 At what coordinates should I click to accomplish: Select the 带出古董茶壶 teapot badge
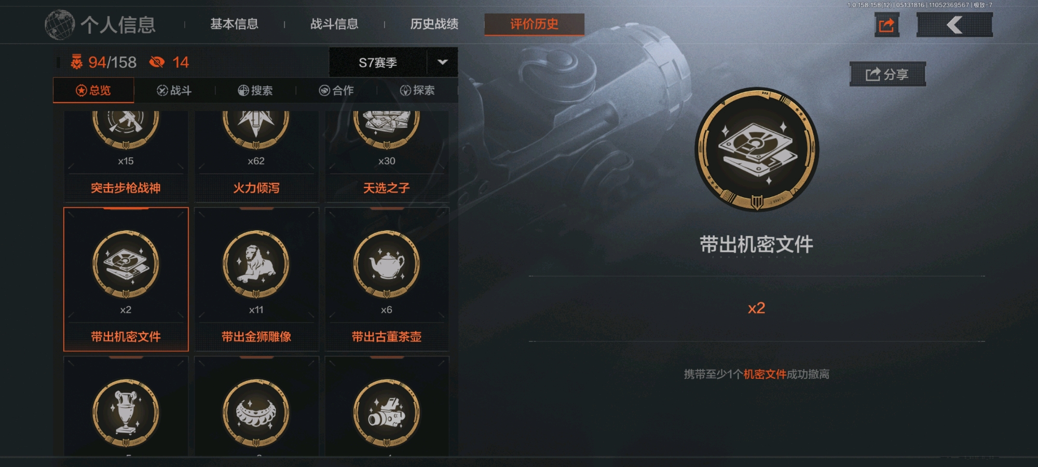coord(387,279)
